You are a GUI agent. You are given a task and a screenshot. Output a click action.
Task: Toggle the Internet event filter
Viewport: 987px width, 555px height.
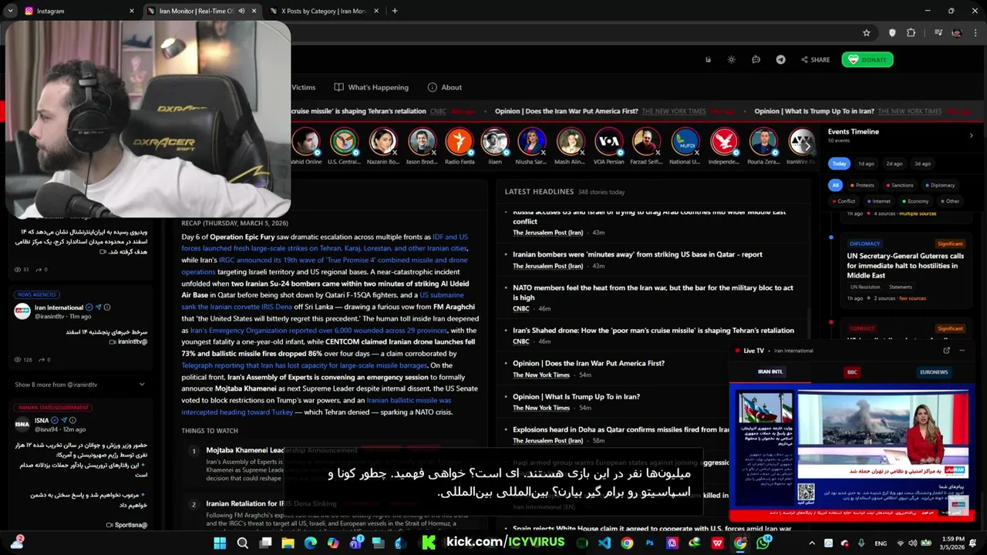tap(878, 201)
